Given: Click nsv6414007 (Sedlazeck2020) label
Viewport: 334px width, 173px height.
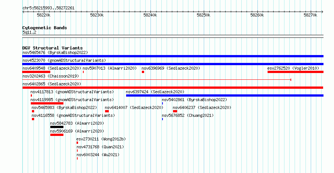Looking at the screenshot, I should tap(134, 107).
